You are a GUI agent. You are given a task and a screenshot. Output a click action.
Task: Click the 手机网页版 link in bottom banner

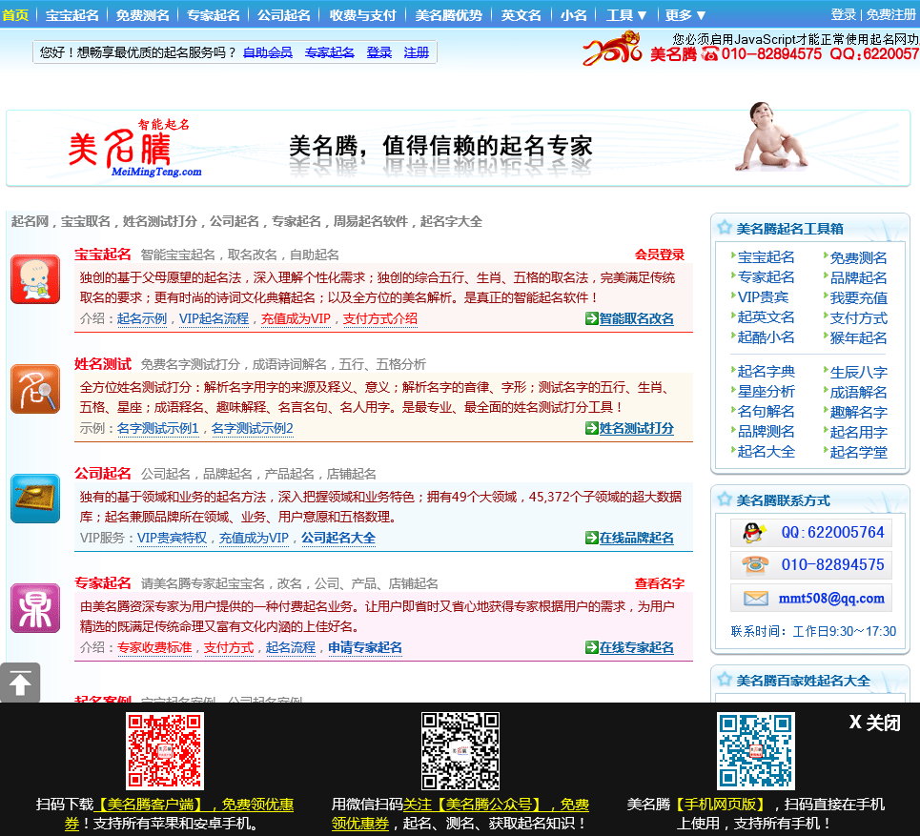(x=721, y=805)
